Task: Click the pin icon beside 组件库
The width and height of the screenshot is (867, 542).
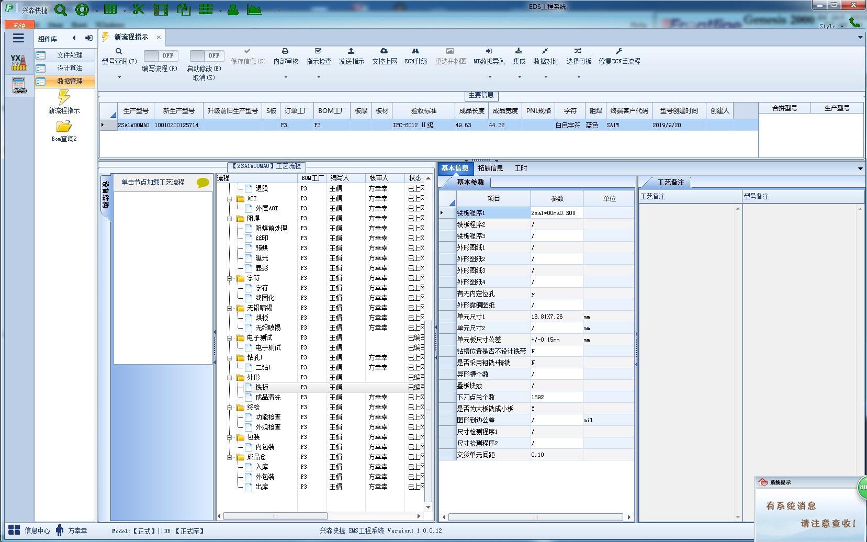Action: pos(88,38)
